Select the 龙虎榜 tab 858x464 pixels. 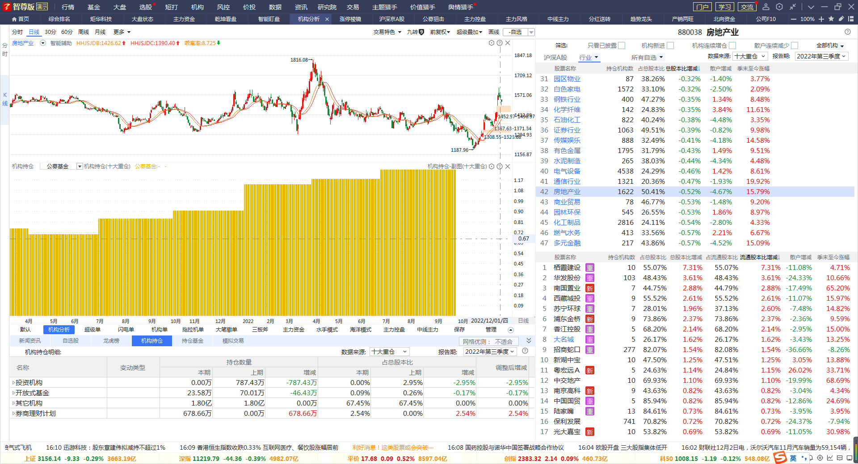pos(111,341)
